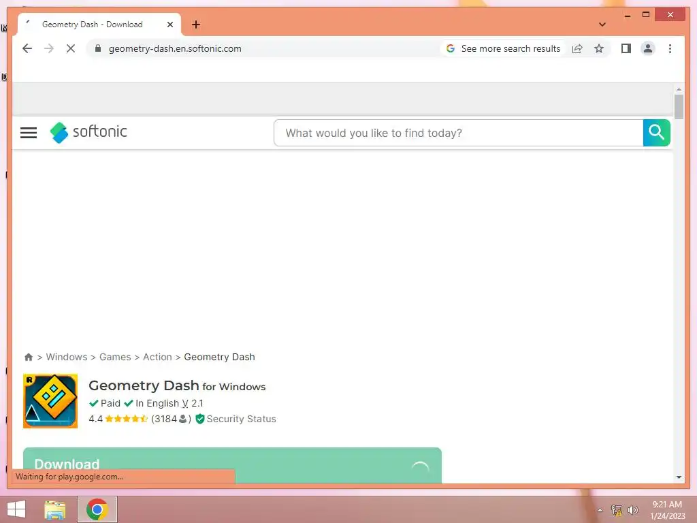Click the volume speaker tray icon
Viewport: 697px width, 523px height.
(x=632, y=510)
